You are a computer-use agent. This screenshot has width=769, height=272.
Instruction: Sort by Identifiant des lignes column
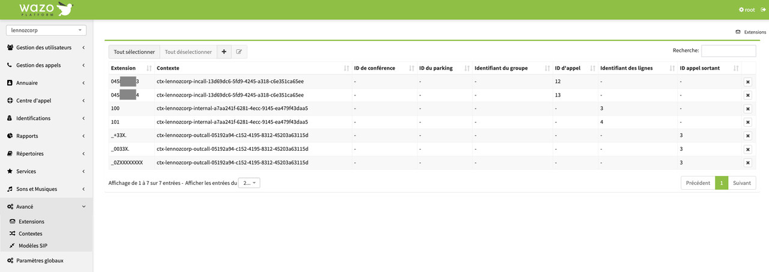pos(637,68)
